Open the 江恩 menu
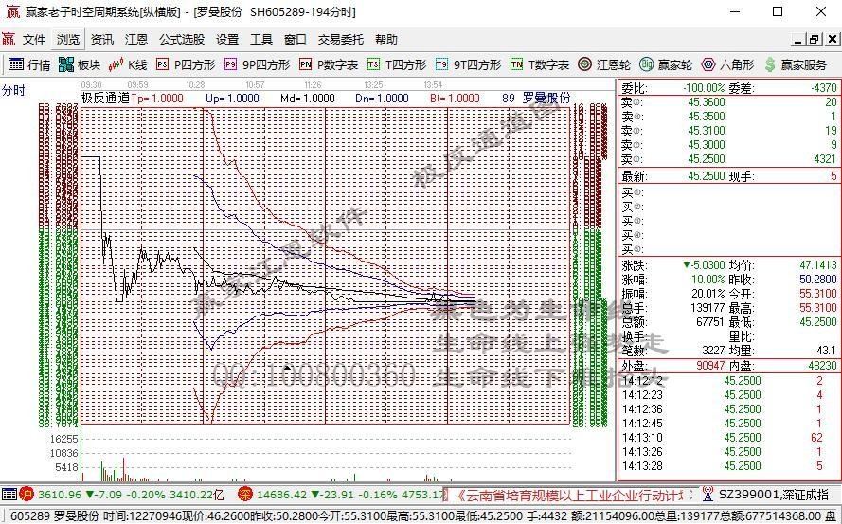Viewport: 842px width, 524px height. click(x=135, y=39)
